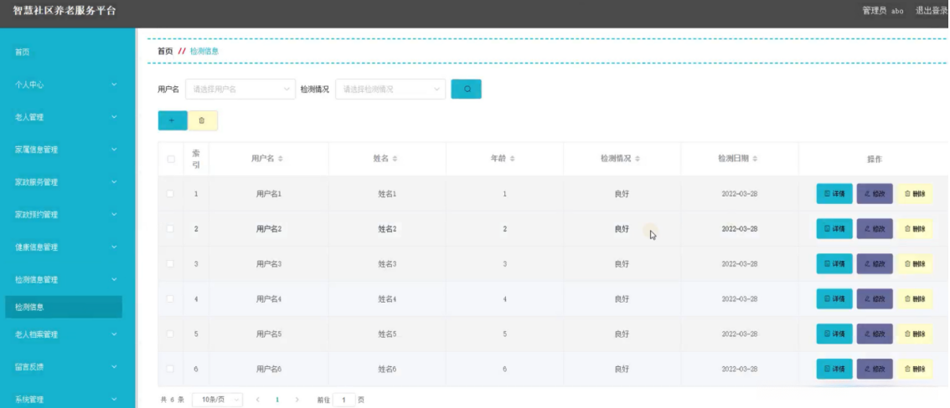This screenshot has height=408, width=950.
Task: Click 修改 for 用户名1
Action: tap(875, 193)
